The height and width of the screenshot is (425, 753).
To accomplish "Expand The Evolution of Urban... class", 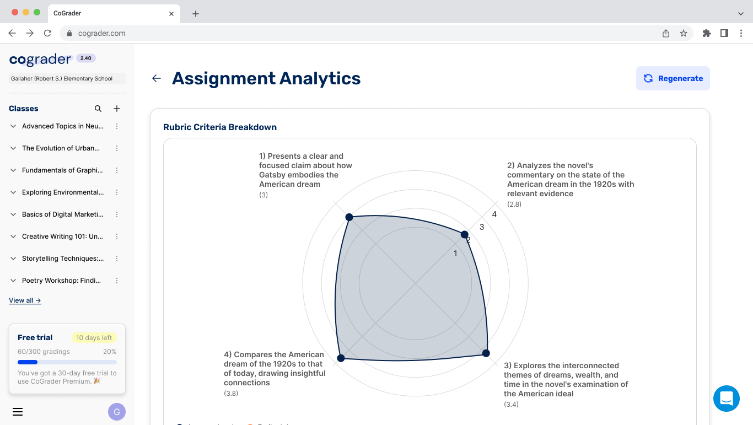I will tap(13, 148).
